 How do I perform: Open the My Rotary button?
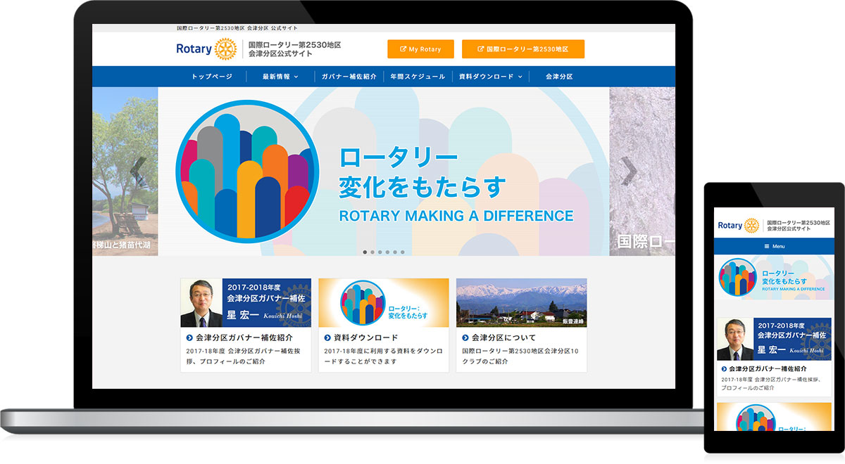coord(421,49)
